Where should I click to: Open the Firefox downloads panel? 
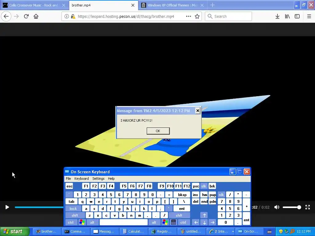pos(277,17)
